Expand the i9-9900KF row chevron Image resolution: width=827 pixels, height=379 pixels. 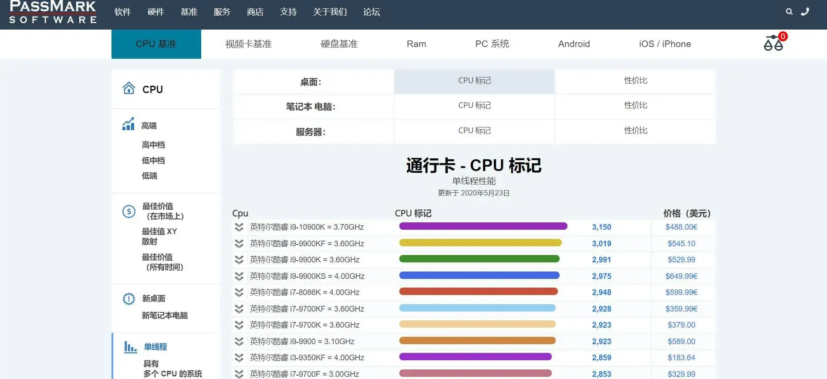(239, 243)
